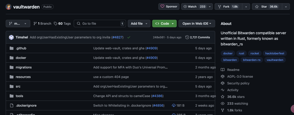This screenshot has width=294, height=115.
Task: Open the tools folder
Action: tap(19, 96)
